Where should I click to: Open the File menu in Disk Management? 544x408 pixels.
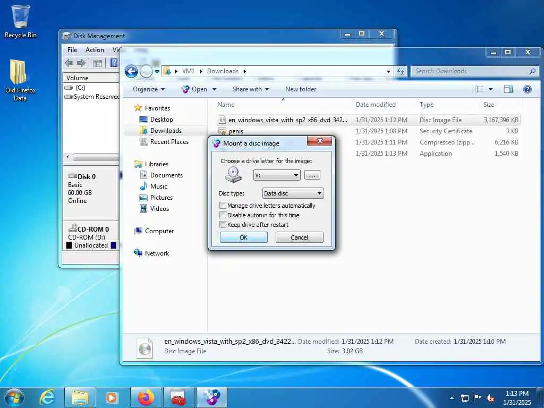[72, 50]
